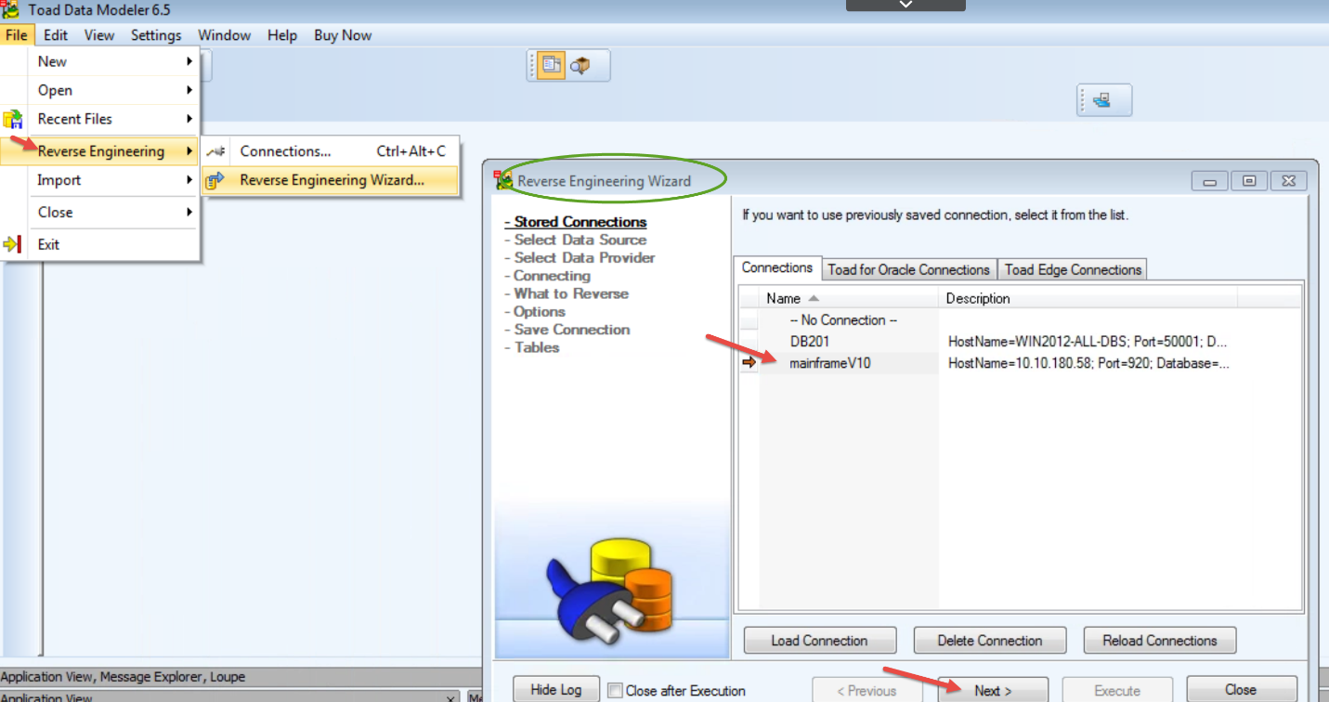Switch to the Connections tab

(x=777, y=267)
